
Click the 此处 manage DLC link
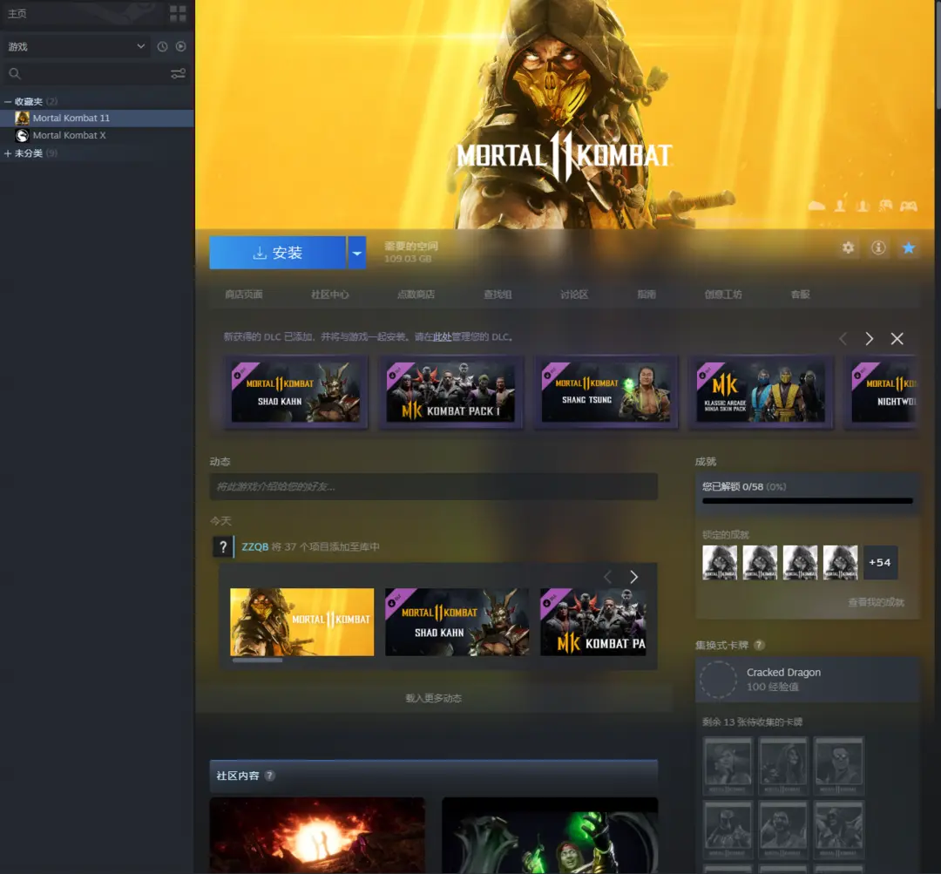[443, 337]
